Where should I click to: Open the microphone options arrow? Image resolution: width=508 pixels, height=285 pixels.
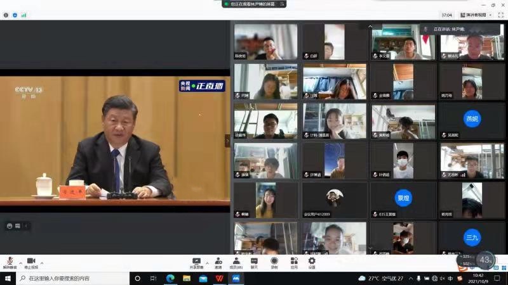click(20, 261)
